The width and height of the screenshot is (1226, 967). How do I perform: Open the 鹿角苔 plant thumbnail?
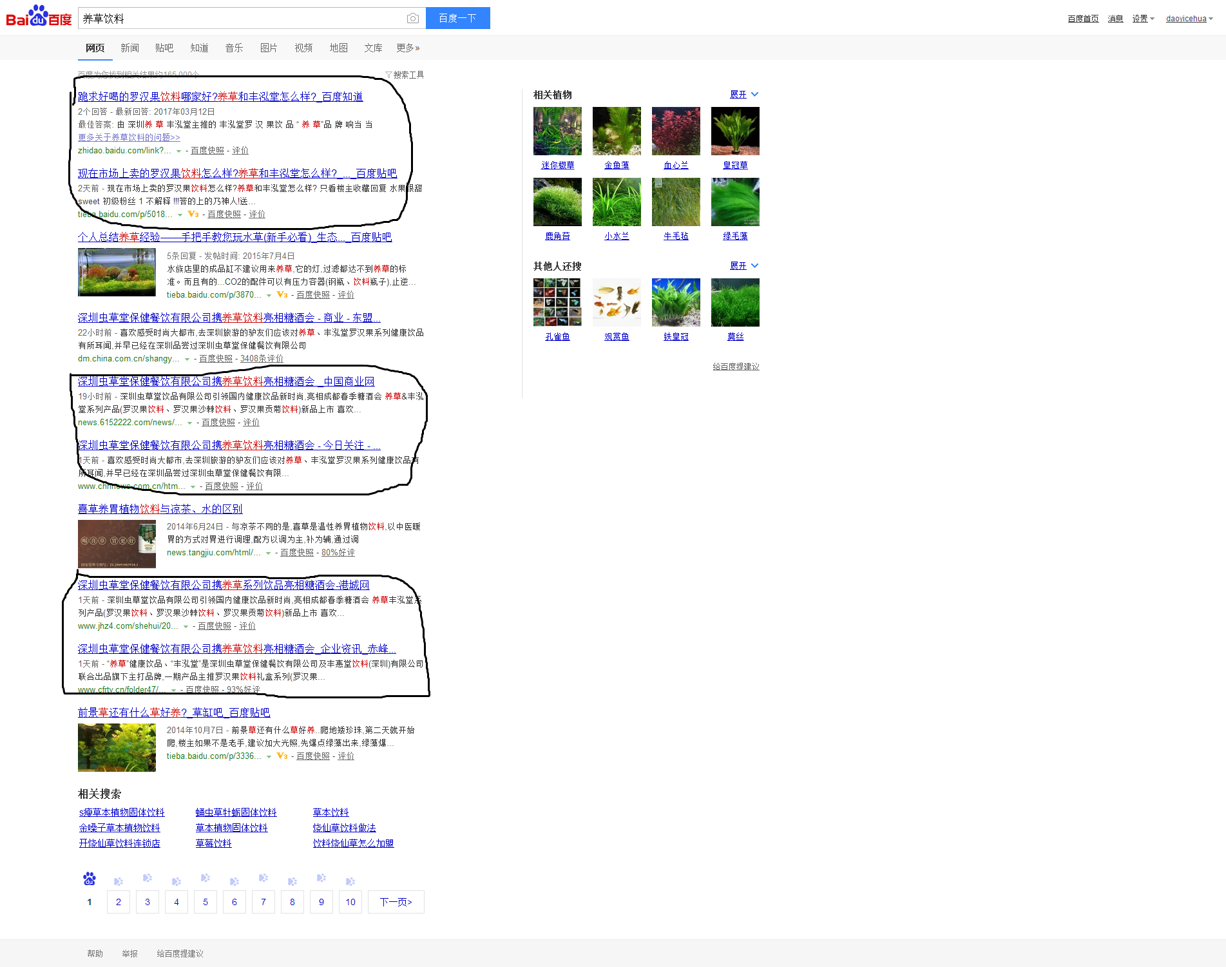click(557, 202)
